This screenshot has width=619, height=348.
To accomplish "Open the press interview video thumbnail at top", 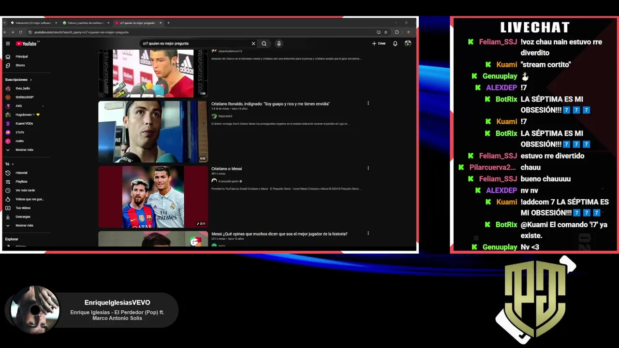I will (153, 73).
